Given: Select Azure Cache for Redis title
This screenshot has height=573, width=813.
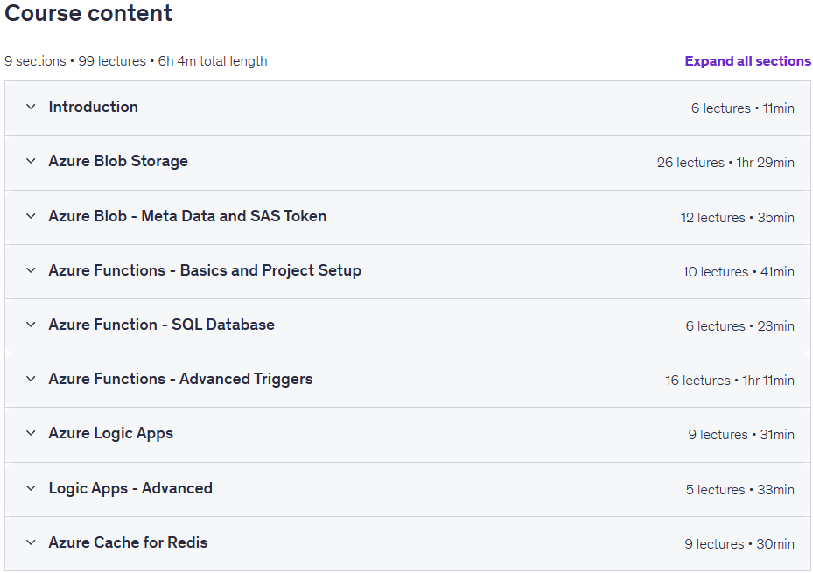Looking at the screenshot, I should [x=128, y=542].
